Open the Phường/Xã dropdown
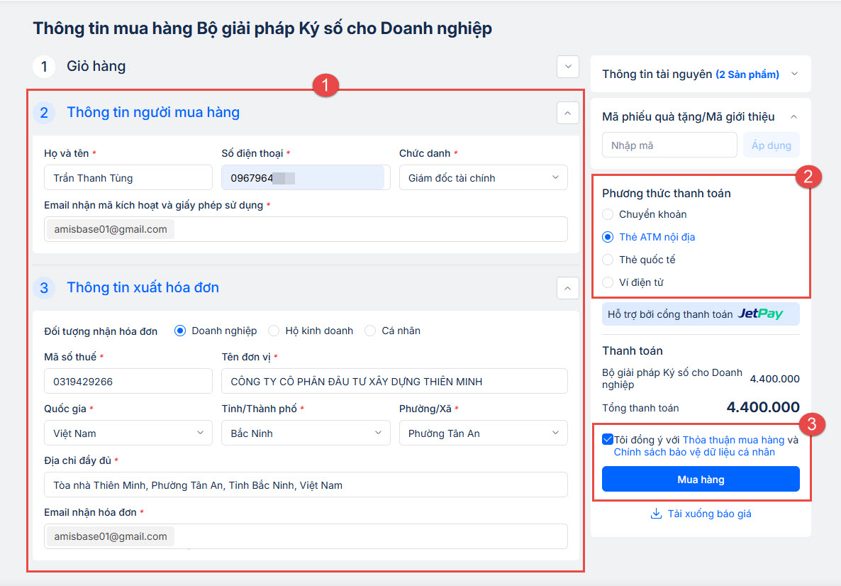Image resolution: width=841 pixels, height=586 pixels. (483, 433)
